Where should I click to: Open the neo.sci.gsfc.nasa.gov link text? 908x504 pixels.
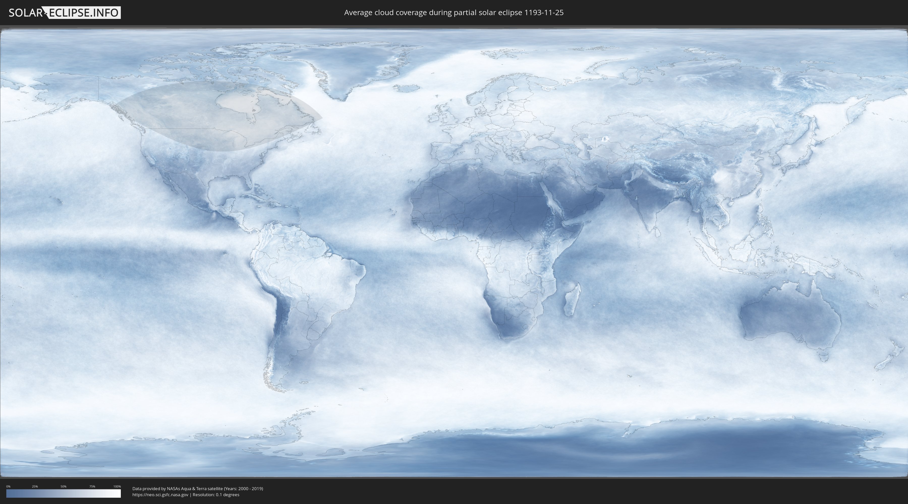click(x=160, y=495)
